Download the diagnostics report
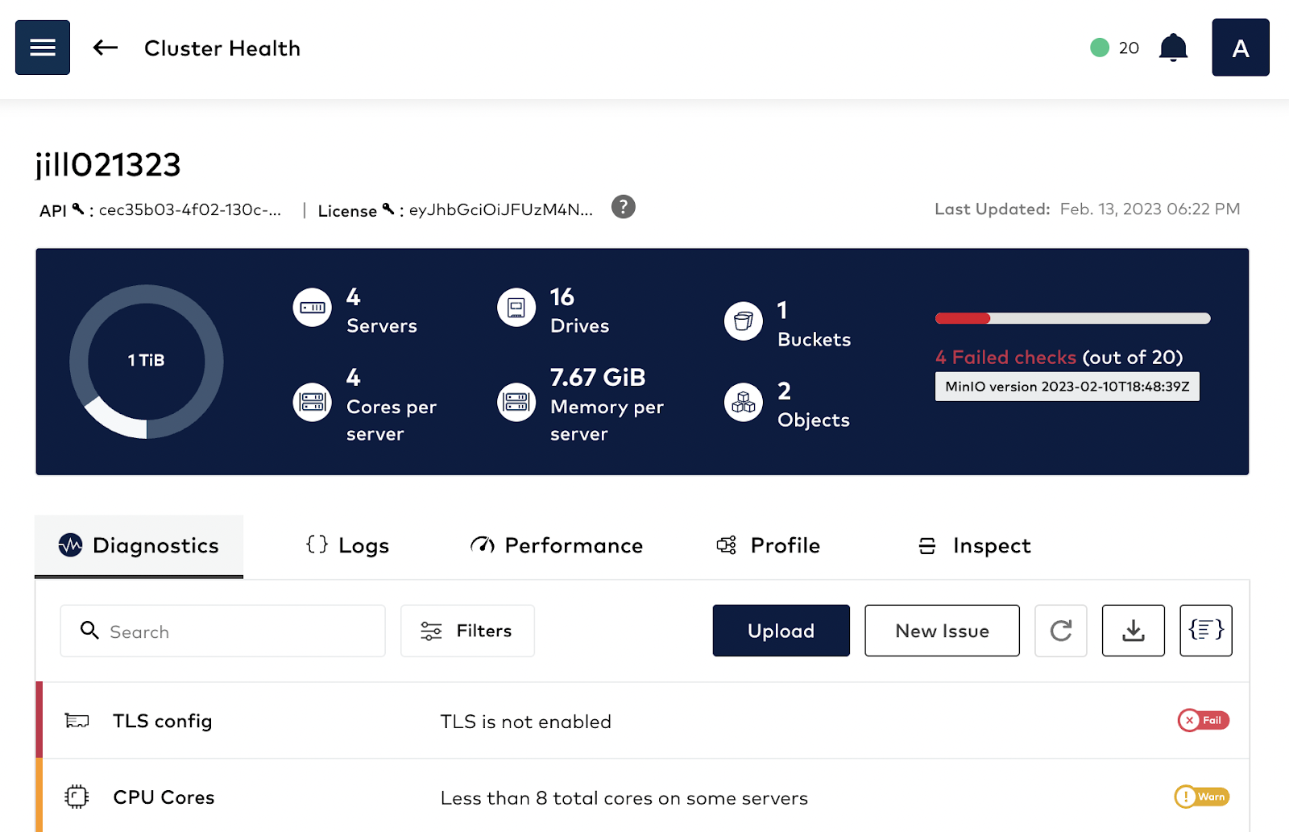Viewport: 1289px width, 832px height. (1133, 631)
